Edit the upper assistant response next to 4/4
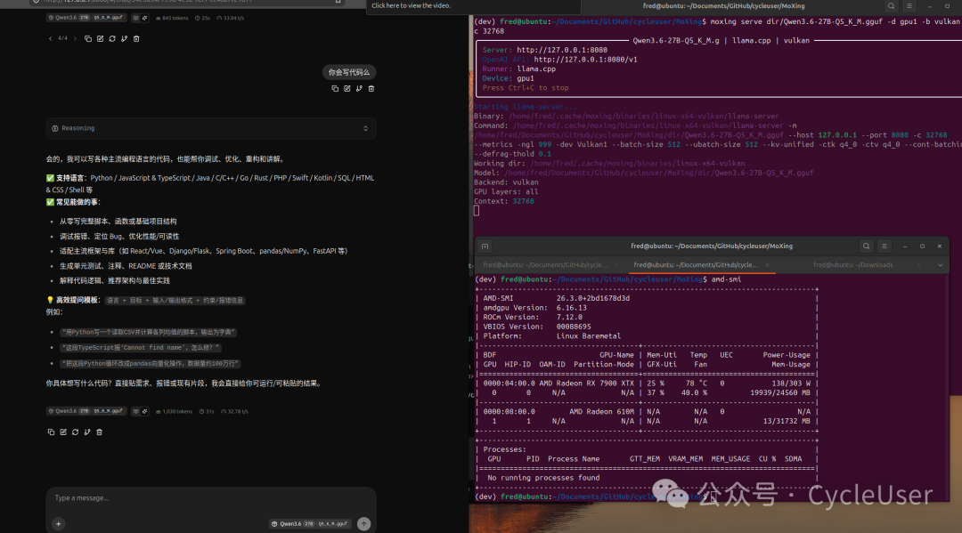The width and height of the screenshot is (962, 533). (x=100, y=38)
